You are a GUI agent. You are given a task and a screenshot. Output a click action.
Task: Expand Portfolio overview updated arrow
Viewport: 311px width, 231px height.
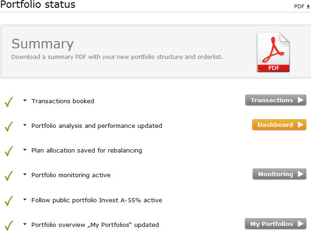pyautogui.click(x=25, y=225)
